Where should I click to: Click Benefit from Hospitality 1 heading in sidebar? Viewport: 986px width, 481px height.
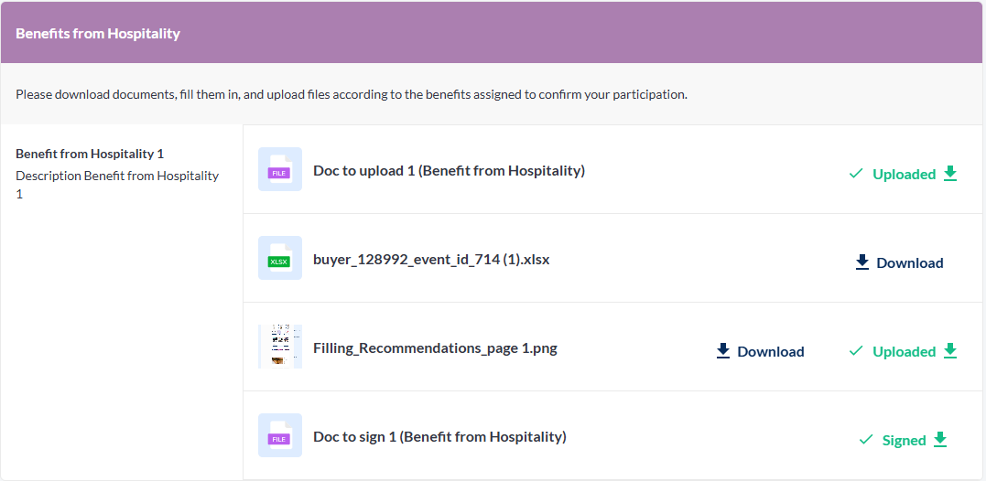coord(90,154)
